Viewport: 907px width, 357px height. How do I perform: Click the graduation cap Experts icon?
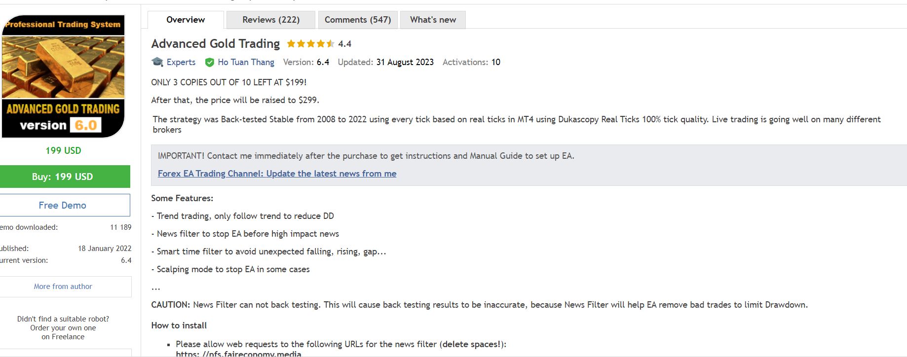(157, 62)
